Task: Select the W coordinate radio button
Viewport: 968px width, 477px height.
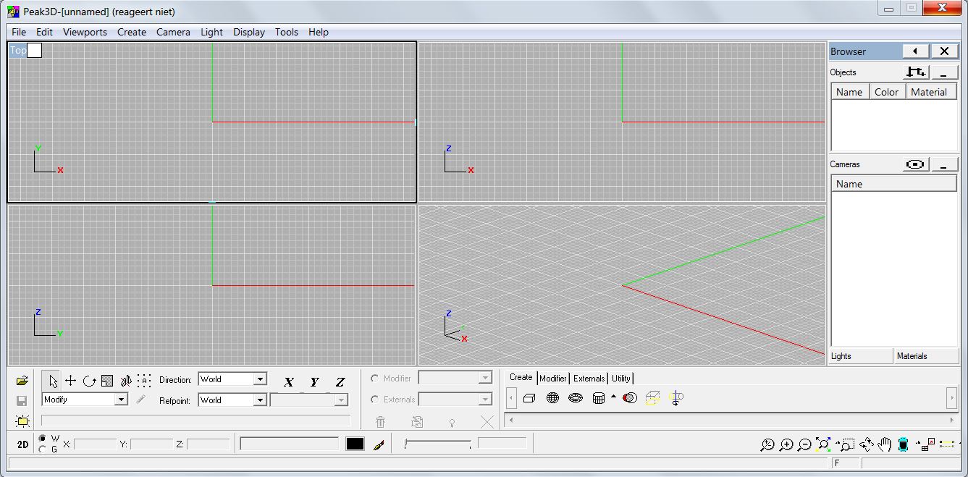Action: coord(42,439)
